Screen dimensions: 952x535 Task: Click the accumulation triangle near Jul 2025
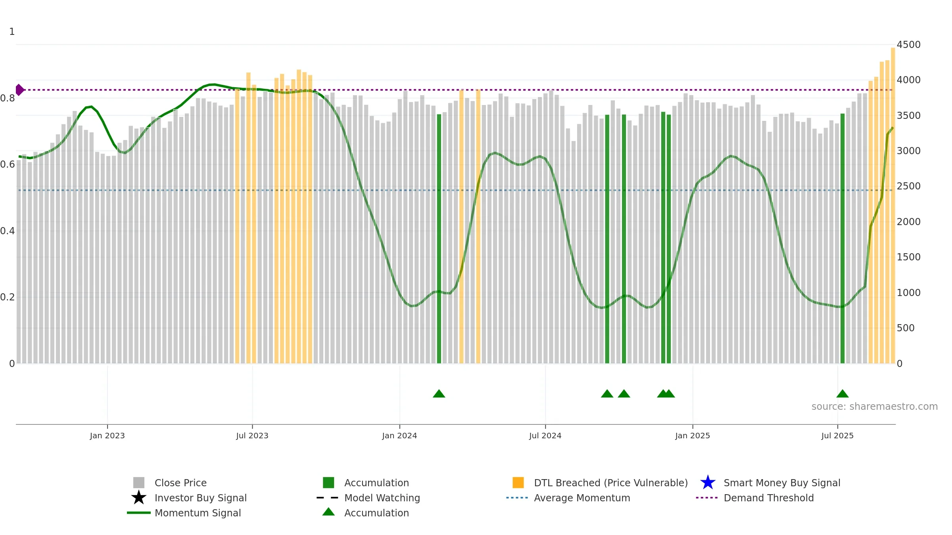click(842, 394)
